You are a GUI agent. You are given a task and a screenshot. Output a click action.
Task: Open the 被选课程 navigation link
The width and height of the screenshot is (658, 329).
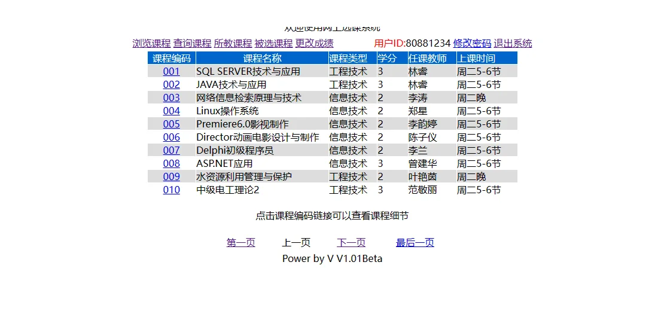[x=273, y=43]
